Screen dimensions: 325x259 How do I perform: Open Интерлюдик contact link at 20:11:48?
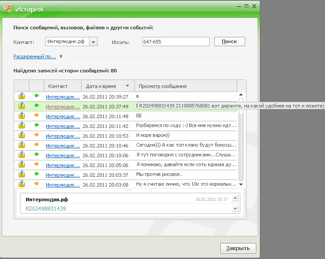63,116
